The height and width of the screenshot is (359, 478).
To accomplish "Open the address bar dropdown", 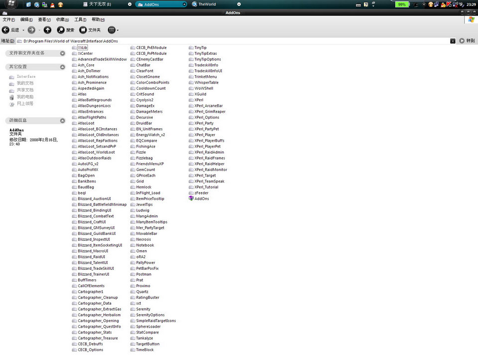I will (453, 41).
